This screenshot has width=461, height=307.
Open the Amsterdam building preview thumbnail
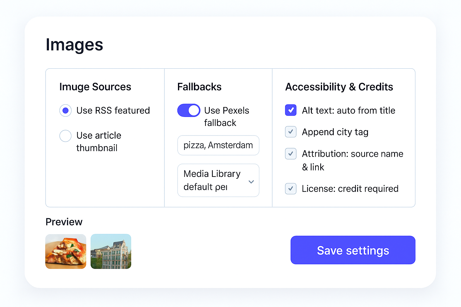pyautogui.click(x=111, y=252)
